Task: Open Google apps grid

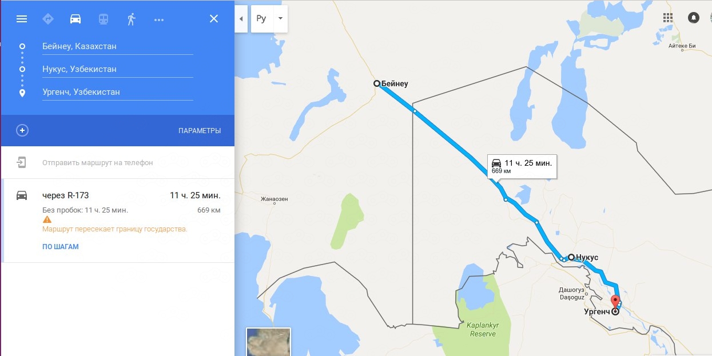Action: coord(667,18)
